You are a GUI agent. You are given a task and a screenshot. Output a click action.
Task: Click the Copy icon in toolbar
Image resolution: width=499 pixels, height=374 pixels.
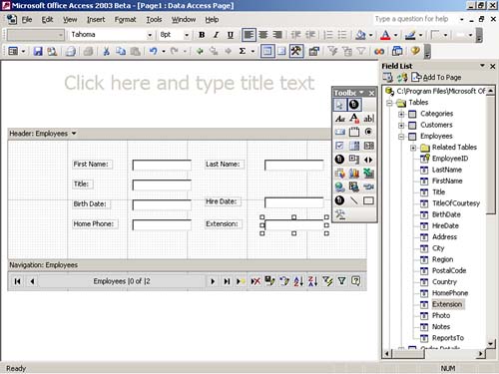click(121, 51)
